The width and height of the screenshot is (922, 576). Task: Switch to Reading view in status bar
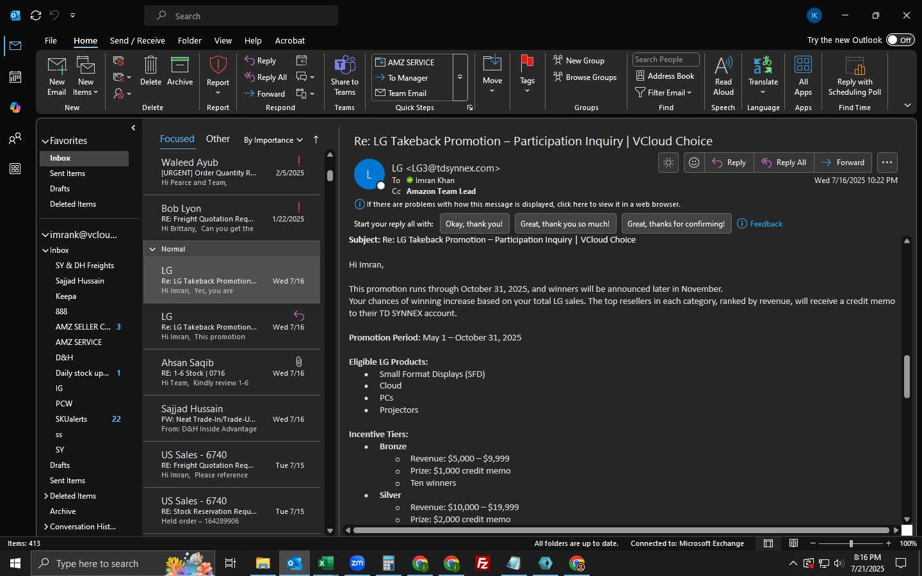[793, 543]
